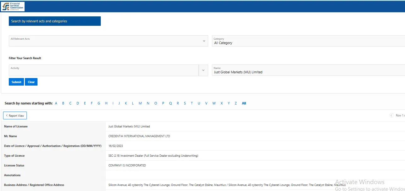Filter names starting with M
This screenshot has width=405, height=191.
[140, 103]
